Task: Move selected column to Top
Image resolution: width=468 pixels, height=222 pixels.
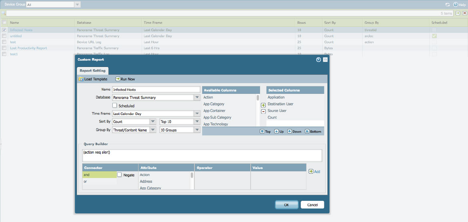Action: pyautogui.click(x=262, y=131)
